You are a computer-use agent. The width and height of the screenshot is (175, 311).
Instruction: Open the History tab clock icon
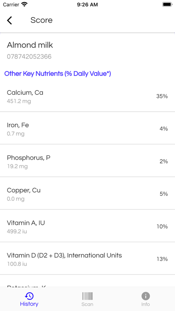click(x=29, y=296)
